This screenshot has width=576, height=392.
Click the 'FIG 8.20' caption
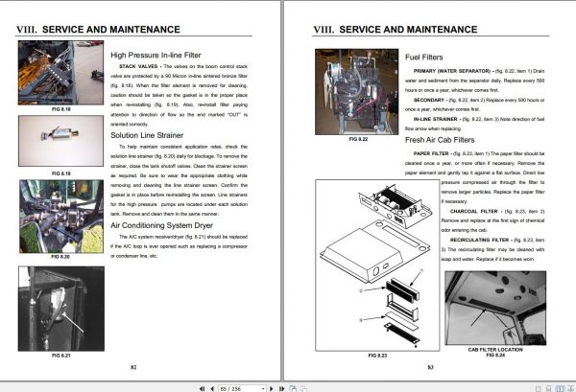click(60, 257)
